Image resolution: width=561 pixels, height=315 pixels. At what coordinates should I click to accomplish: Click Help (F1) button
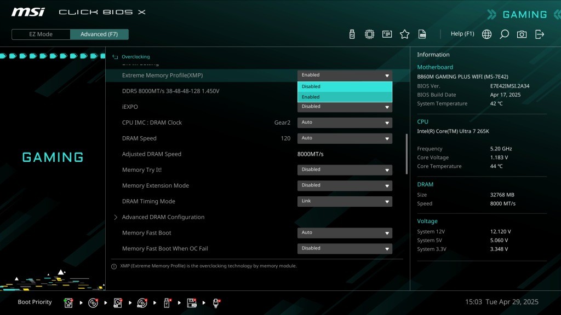(x=462, y=34)
